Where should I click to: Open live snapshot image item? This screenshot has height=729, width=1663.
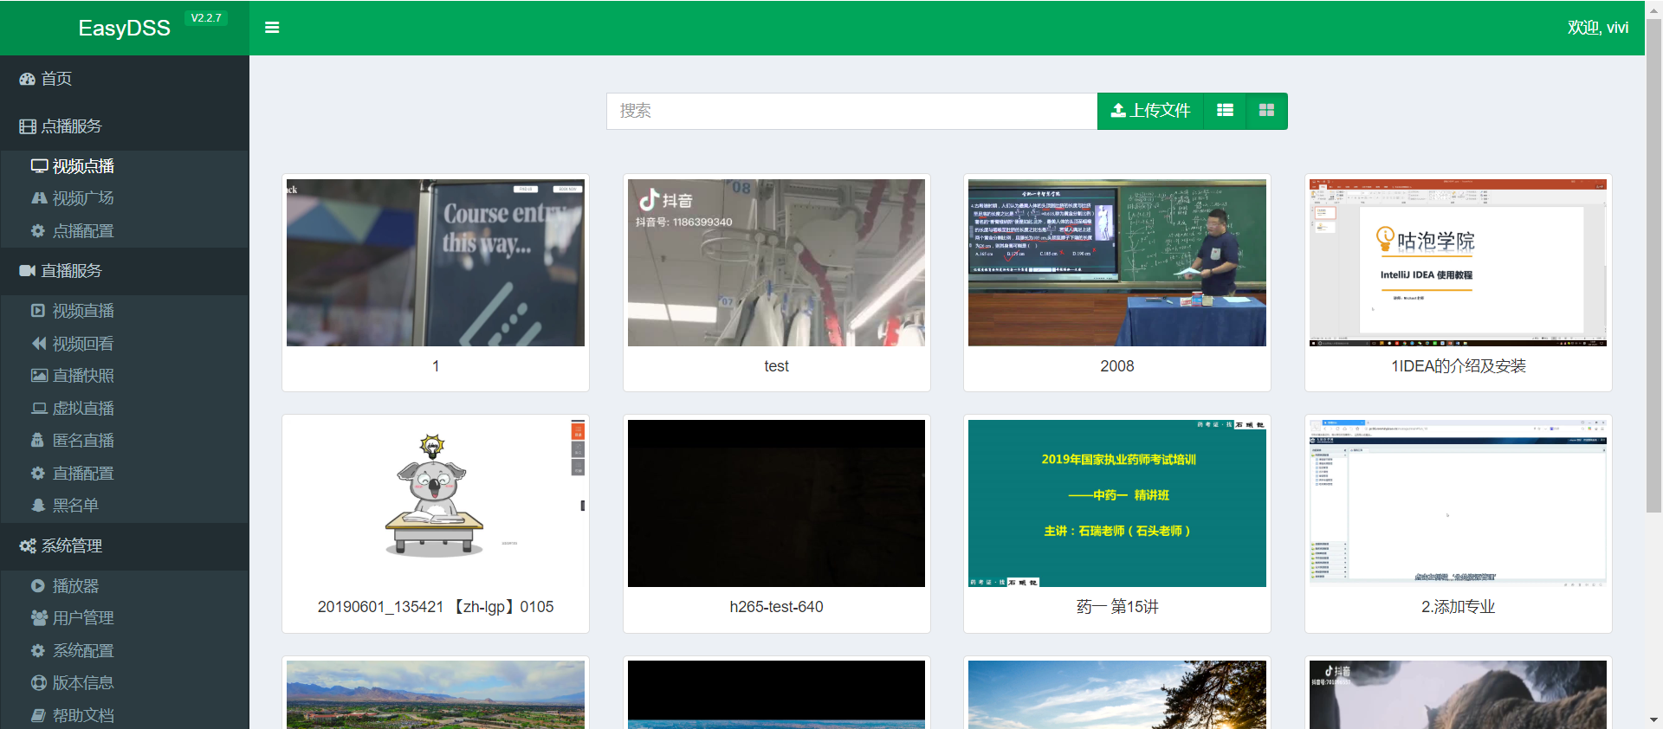point(83,376)
